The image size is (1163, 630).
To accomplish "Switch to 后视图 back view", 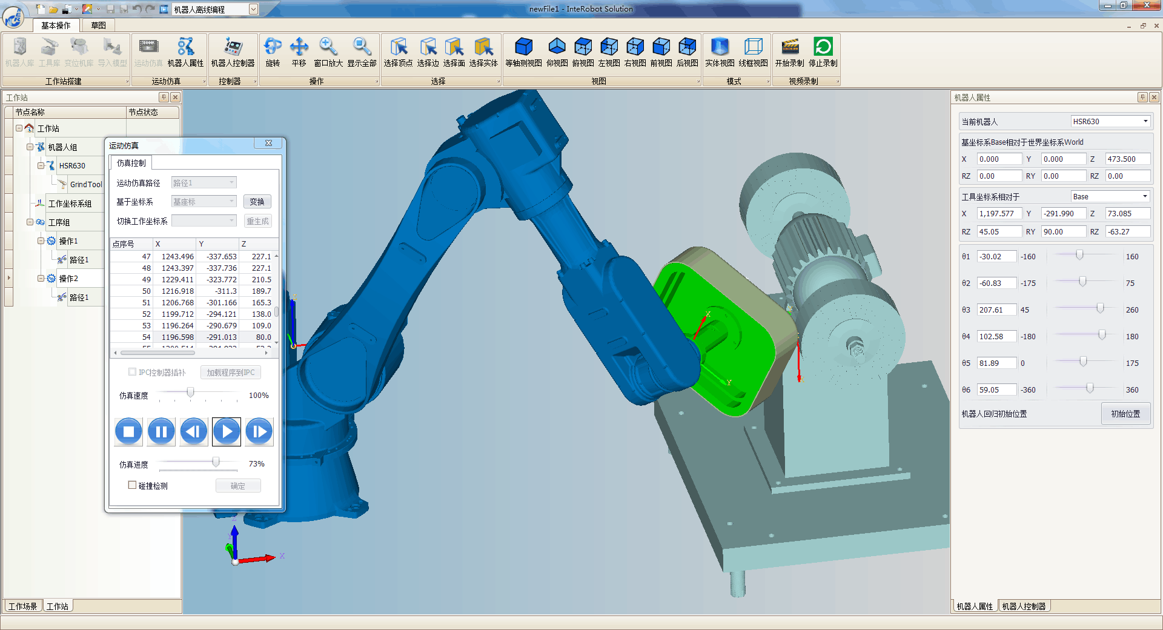I will coord(687,52).
